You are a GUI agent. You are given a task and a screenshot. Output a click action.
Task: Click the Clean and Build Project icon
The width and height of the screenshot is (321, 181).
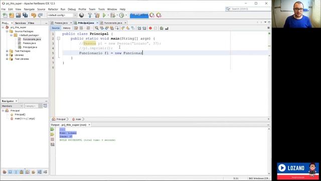click(97, 15)
